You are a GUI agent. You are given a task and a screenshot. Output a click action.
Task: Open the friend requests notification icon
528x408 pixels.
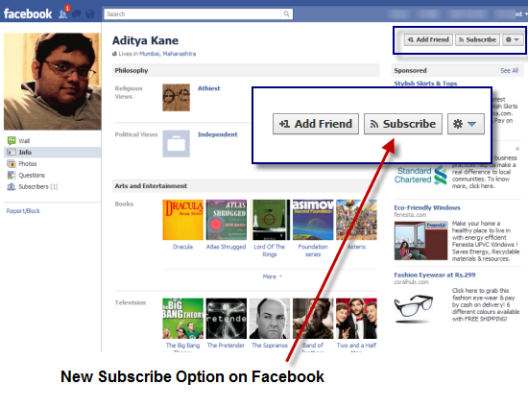click(63, 13)
